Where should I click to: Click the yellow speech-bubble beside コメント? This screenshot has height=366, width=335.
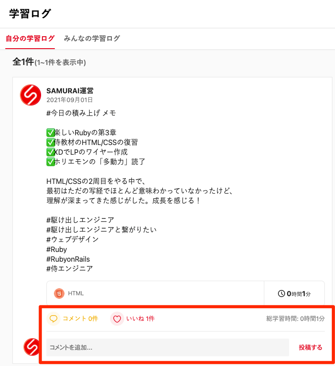pyautogui.click(x=53, y=319)
